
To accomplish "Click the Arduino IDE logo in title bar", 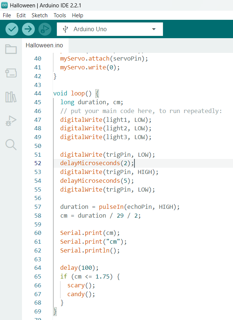I will coord(4,5).
